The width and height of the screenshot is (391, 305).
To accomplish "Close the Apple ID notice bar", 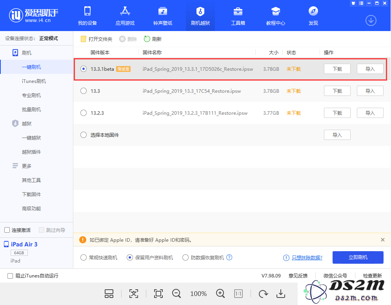I will point(382,240).
